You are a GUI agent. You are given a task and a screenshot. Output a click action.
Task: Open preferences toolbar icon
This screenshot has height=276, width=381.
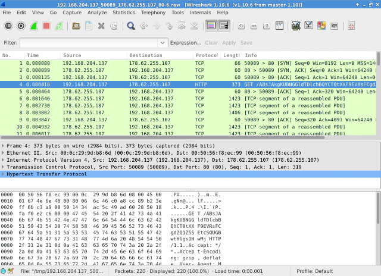334,26
